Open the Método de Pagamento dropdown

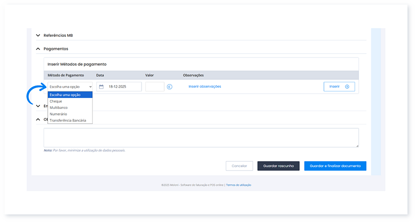coord(70,87)
